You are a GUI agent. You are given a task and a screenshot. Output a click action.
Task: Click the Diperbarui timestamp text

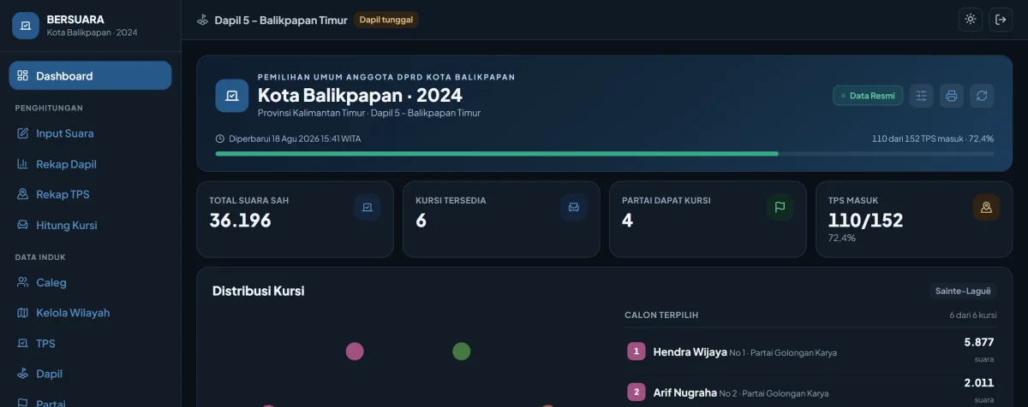[x=295, y=139]
